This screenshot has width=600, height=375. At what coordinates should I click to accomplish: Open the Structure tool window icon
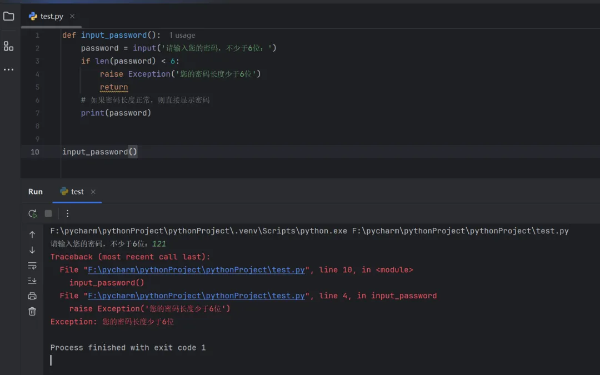click(x=8, y=46)
